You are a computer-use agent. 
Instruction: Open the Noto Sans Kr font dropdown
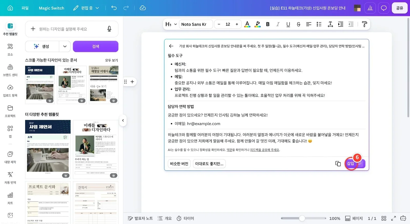click(x=196, y=24)
